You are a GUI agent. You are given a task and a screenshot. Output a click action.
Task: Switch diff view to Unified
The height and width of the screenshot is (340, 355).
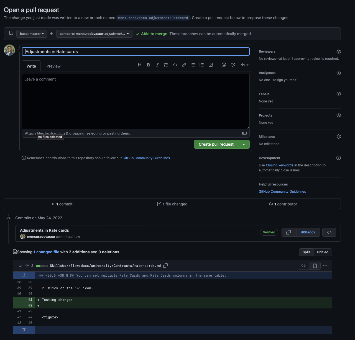322,252
